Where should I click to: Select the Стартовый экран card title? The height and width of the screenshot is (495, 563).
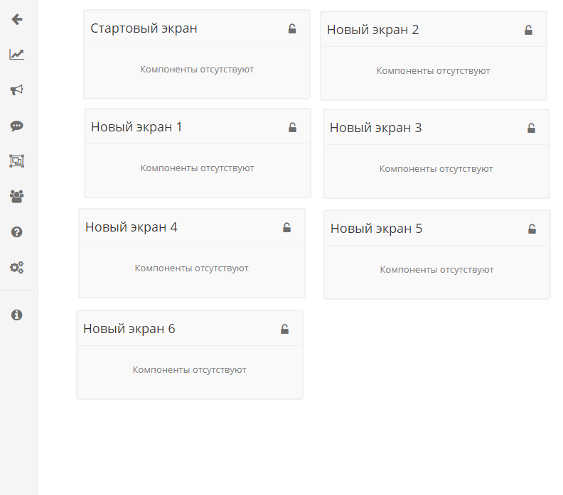(144, 28)
